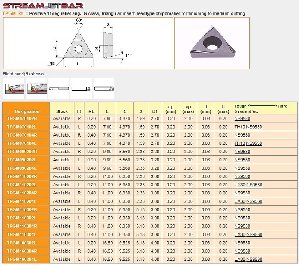Open UX30 link in TPGM110304L row
Image resolution: width=299 pixels, height=266 pixels.
tap(240, 235)
